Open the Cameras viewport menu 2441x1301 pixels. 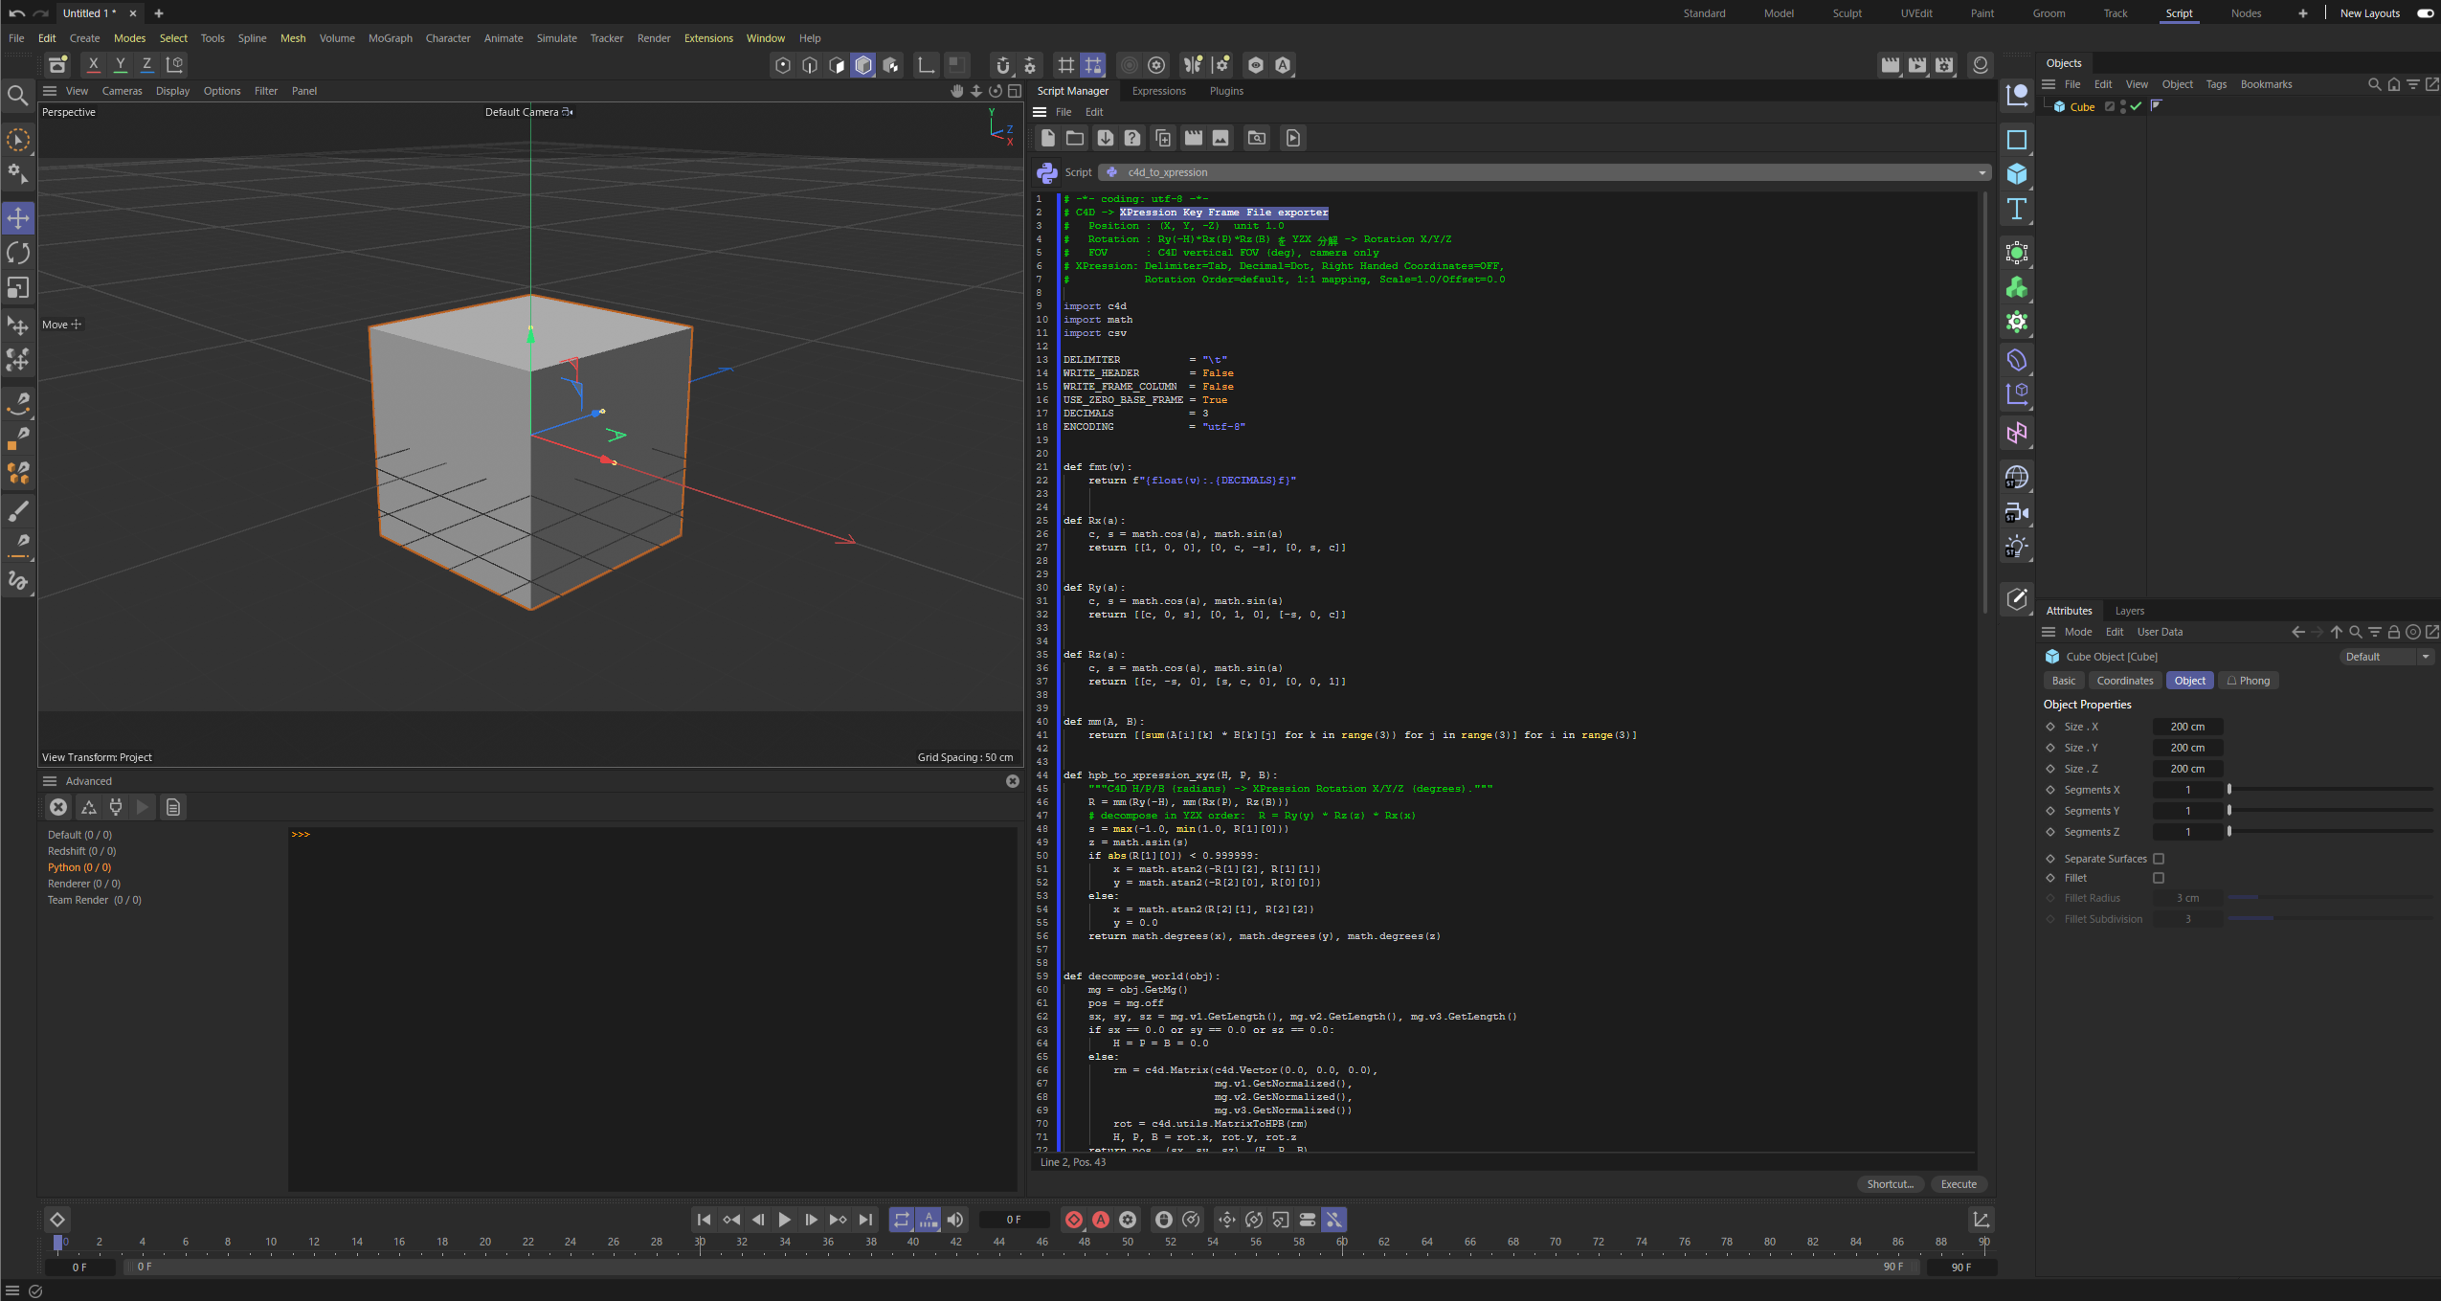122,91
